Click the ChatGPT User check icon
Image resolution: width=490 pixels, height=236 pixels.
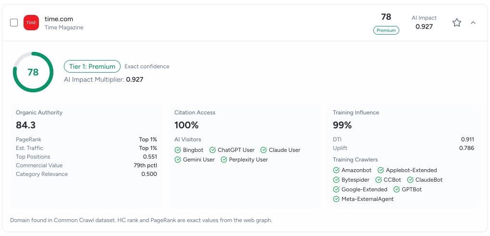(x=213, y=150)
